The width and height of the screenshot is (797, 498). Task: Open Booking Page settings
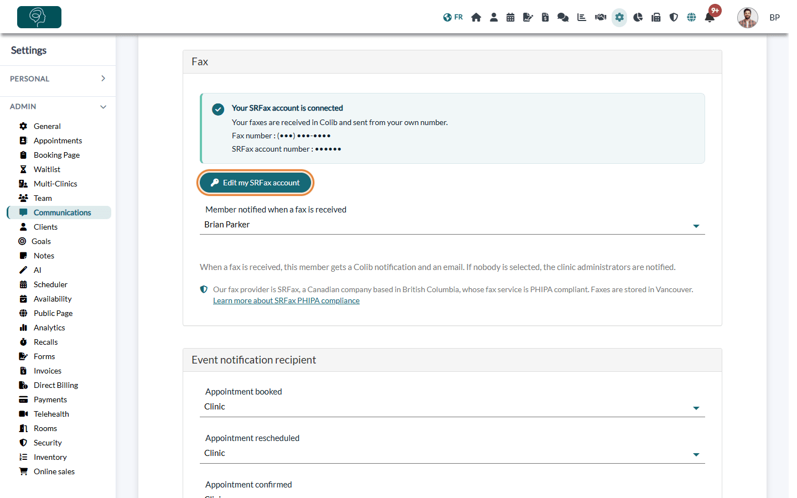click(56, 155)
